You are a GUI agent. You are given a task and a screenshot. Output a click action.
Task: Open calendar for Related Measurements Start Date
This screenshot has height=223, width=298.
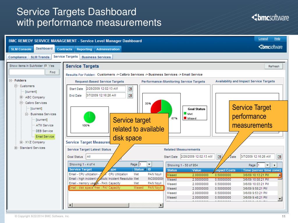219,157
